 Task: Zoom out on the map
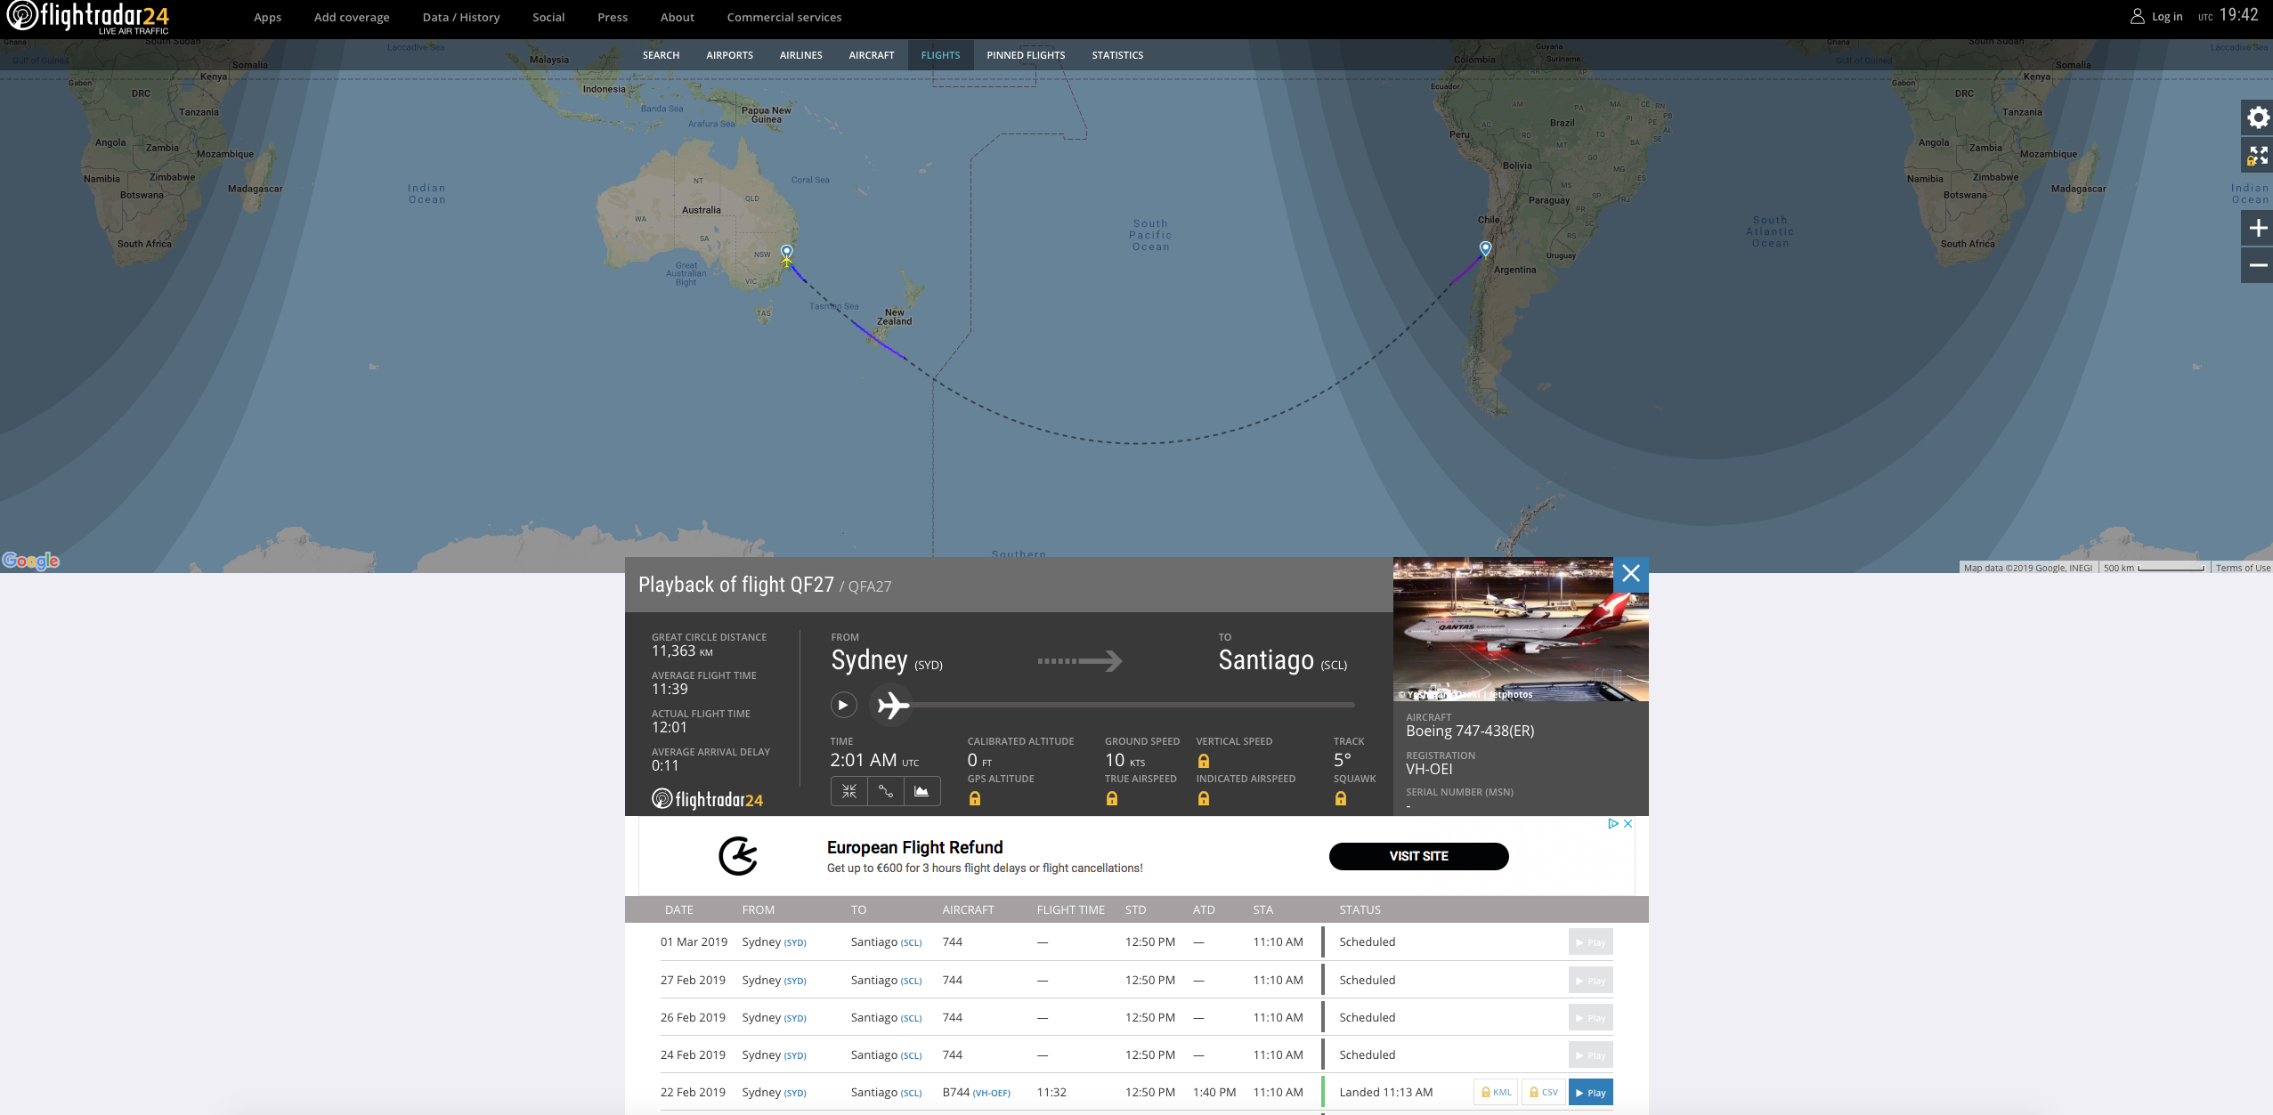click(x=2258, y=265)
